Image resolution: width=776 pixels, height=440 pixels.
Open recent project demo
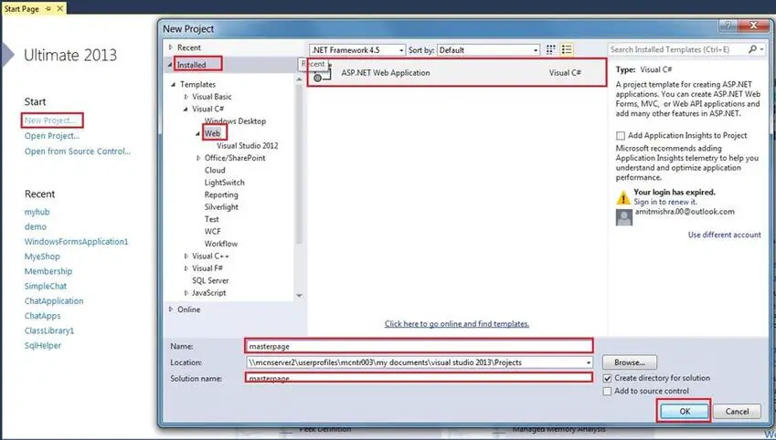point(36,227)
